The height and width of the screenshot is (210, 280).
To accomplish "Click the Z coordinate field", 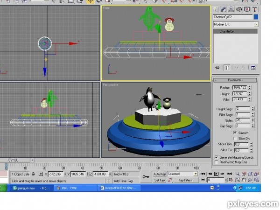I will tap(100, 174).
